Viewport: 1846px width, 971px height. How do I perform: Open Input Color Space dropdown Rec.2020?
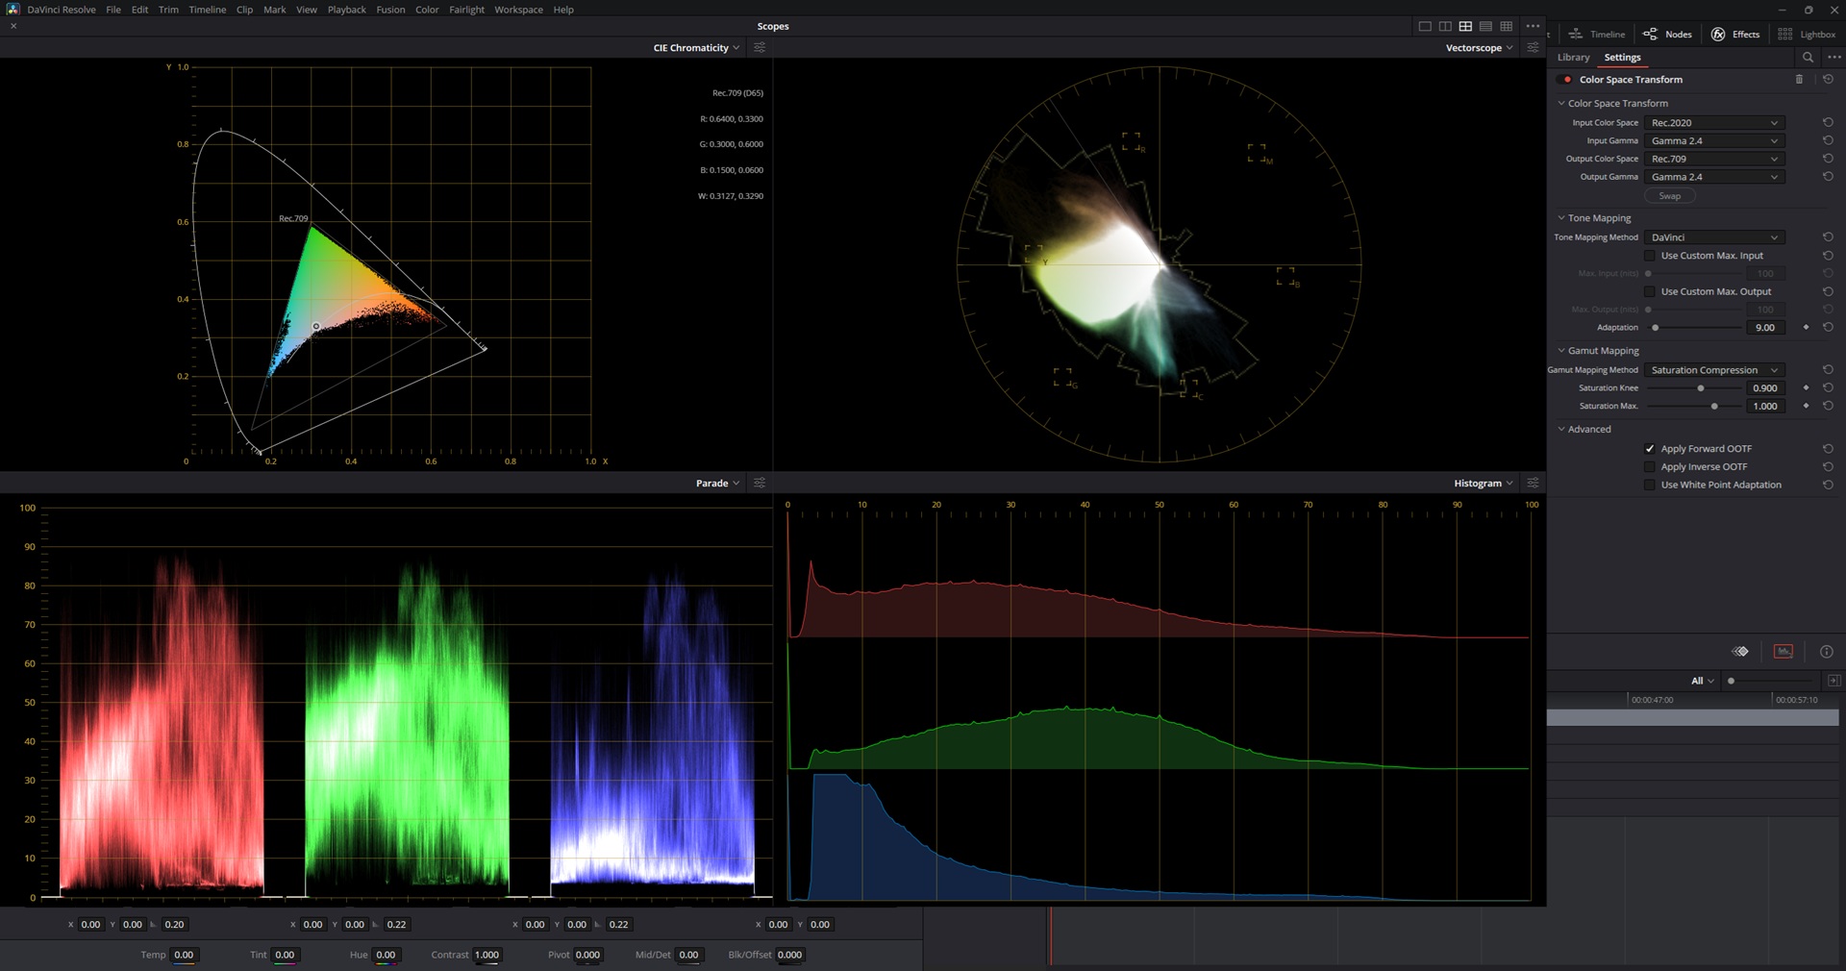(x=1714, y=123)
